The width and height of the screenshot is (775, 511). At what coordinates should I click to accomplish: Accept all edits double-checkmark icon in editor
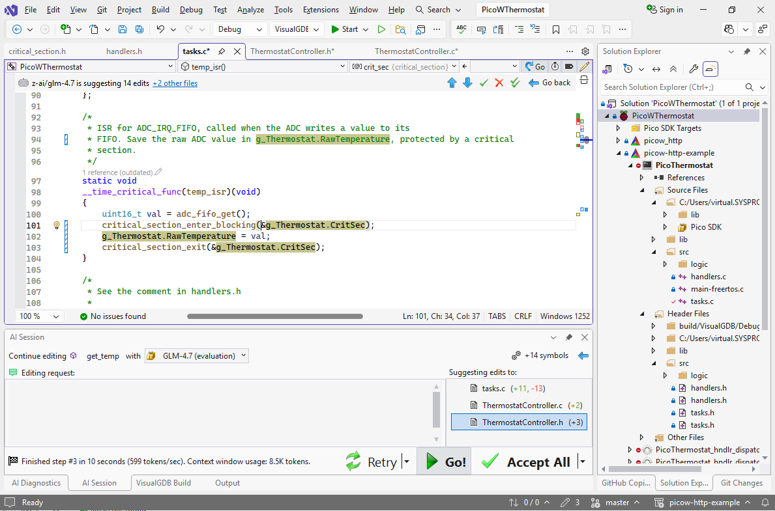point(515,83)
